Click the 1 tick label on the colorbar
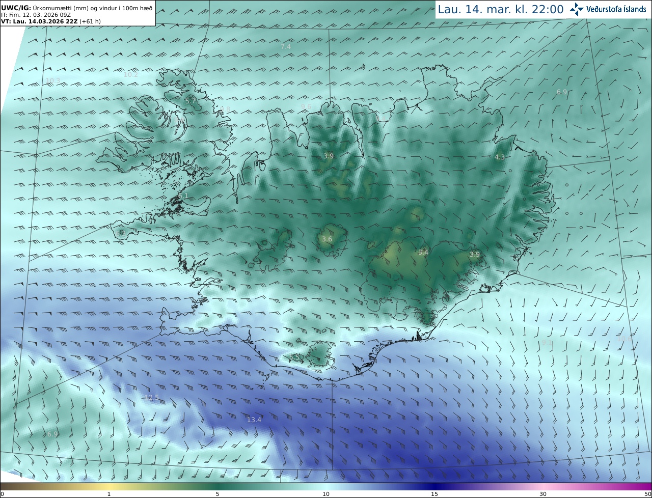This screenshot has height=498, width=652. tap(109, 494)
